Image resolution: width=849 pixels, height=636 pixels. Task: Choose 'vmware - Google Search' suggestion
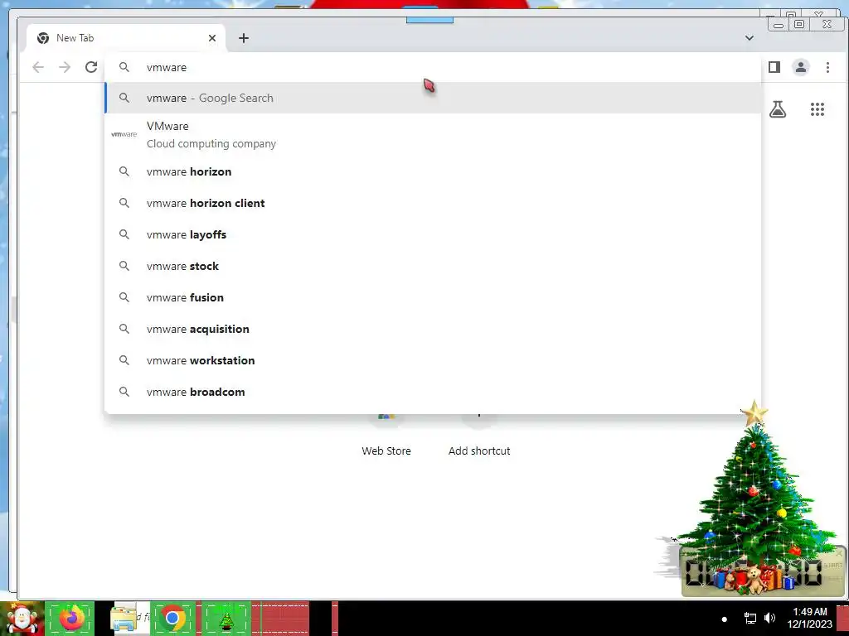[x=433, y=98]
